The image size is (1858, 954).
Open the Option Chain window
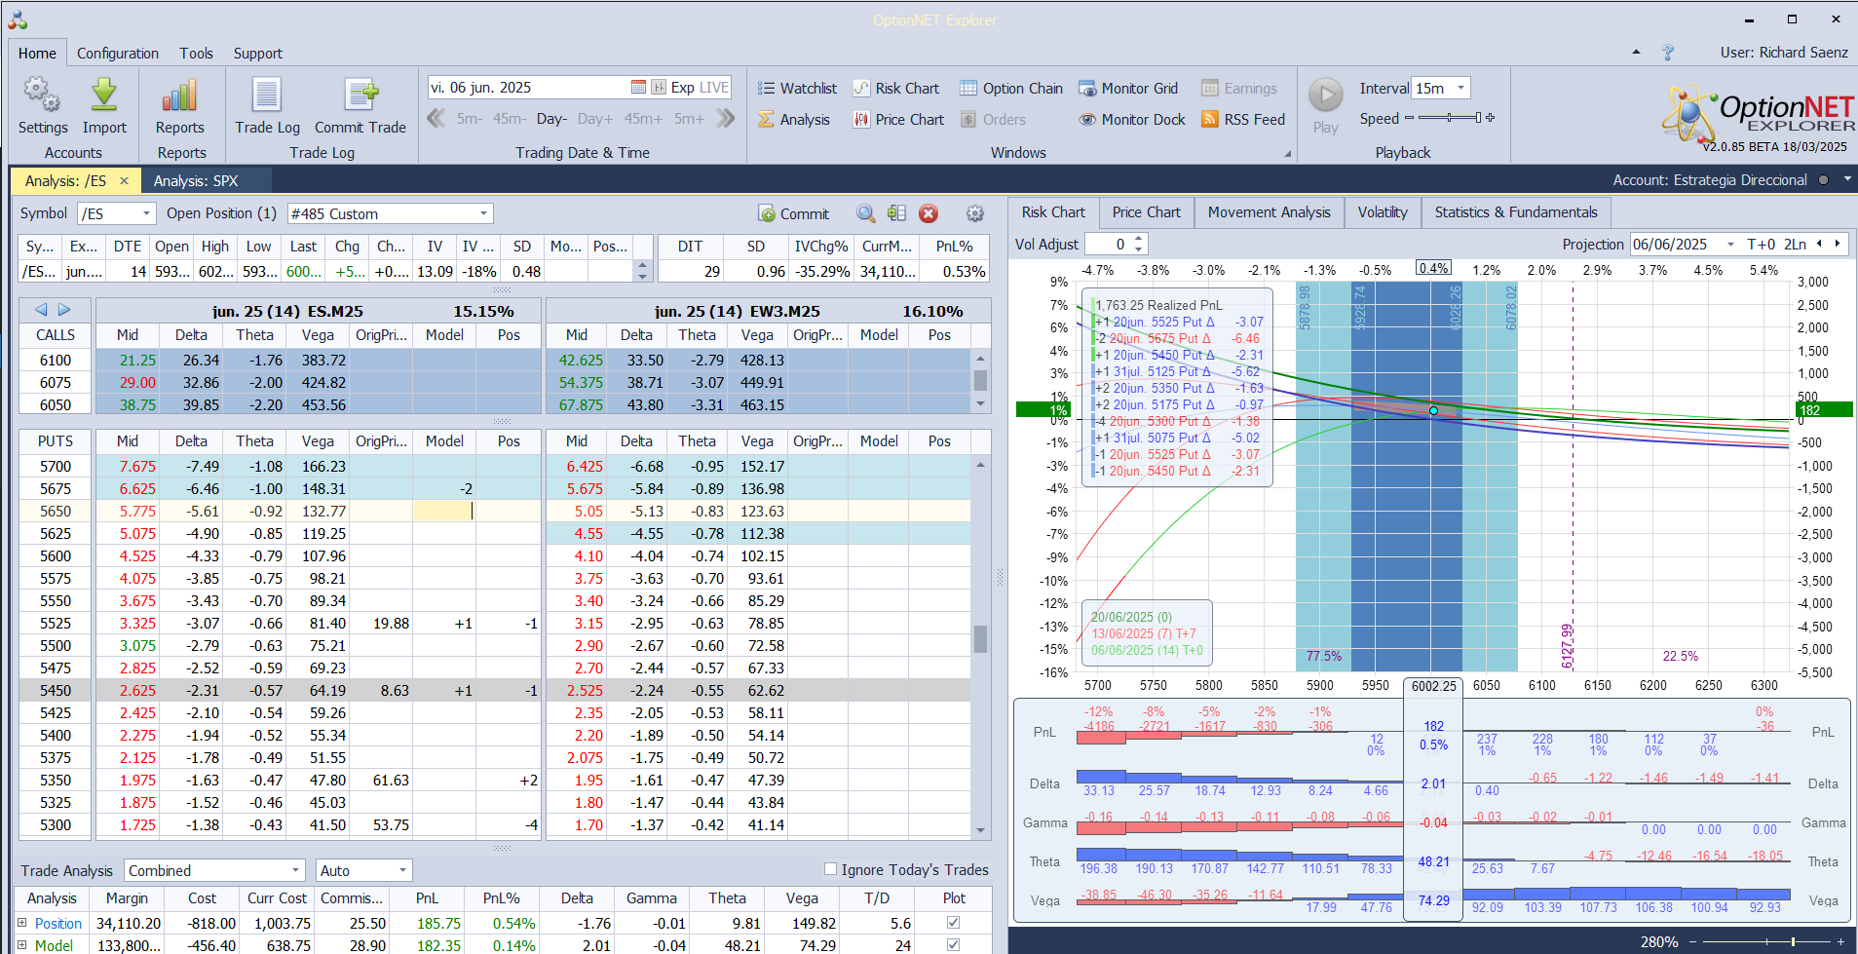coord(1011,89)
